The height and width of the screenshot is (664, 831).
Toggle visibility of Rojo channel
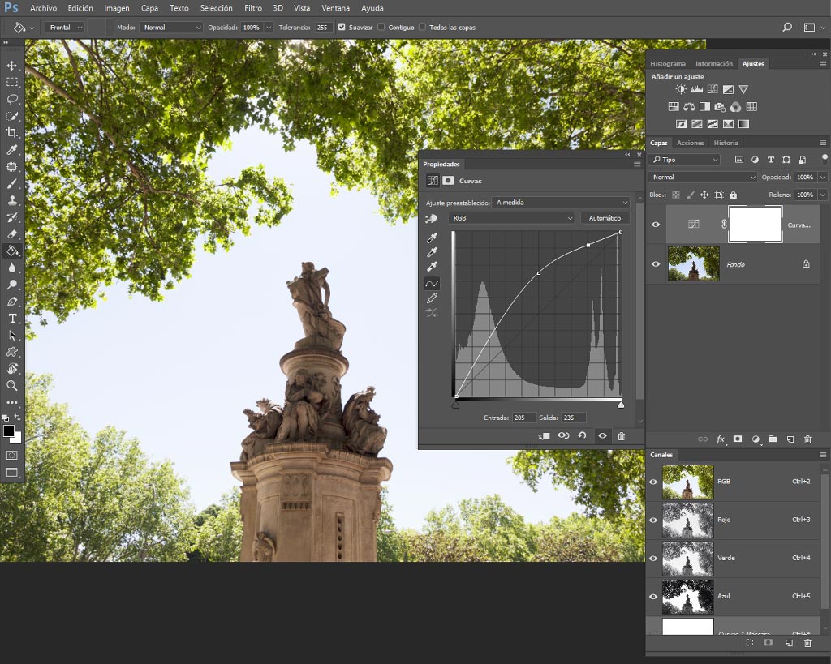point(653,520)
